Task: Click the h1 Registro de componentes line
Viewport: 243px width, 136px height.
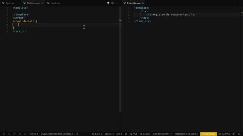Action: click(171, 14)
